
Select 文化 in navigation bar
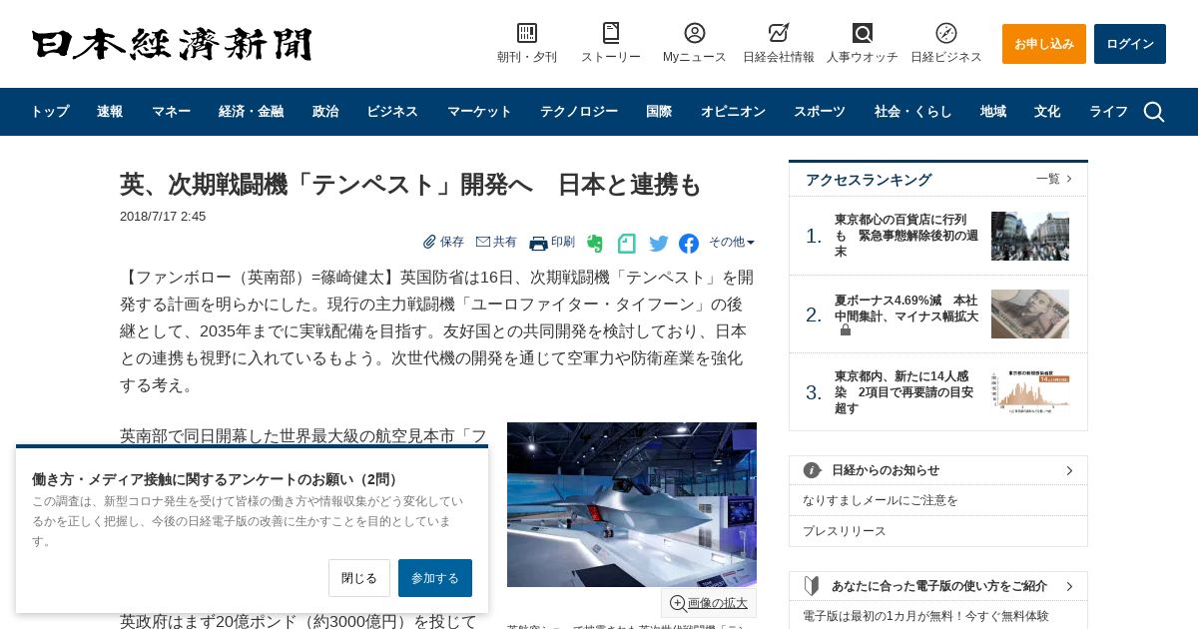pyautogui.click(x=1047, y=112)
